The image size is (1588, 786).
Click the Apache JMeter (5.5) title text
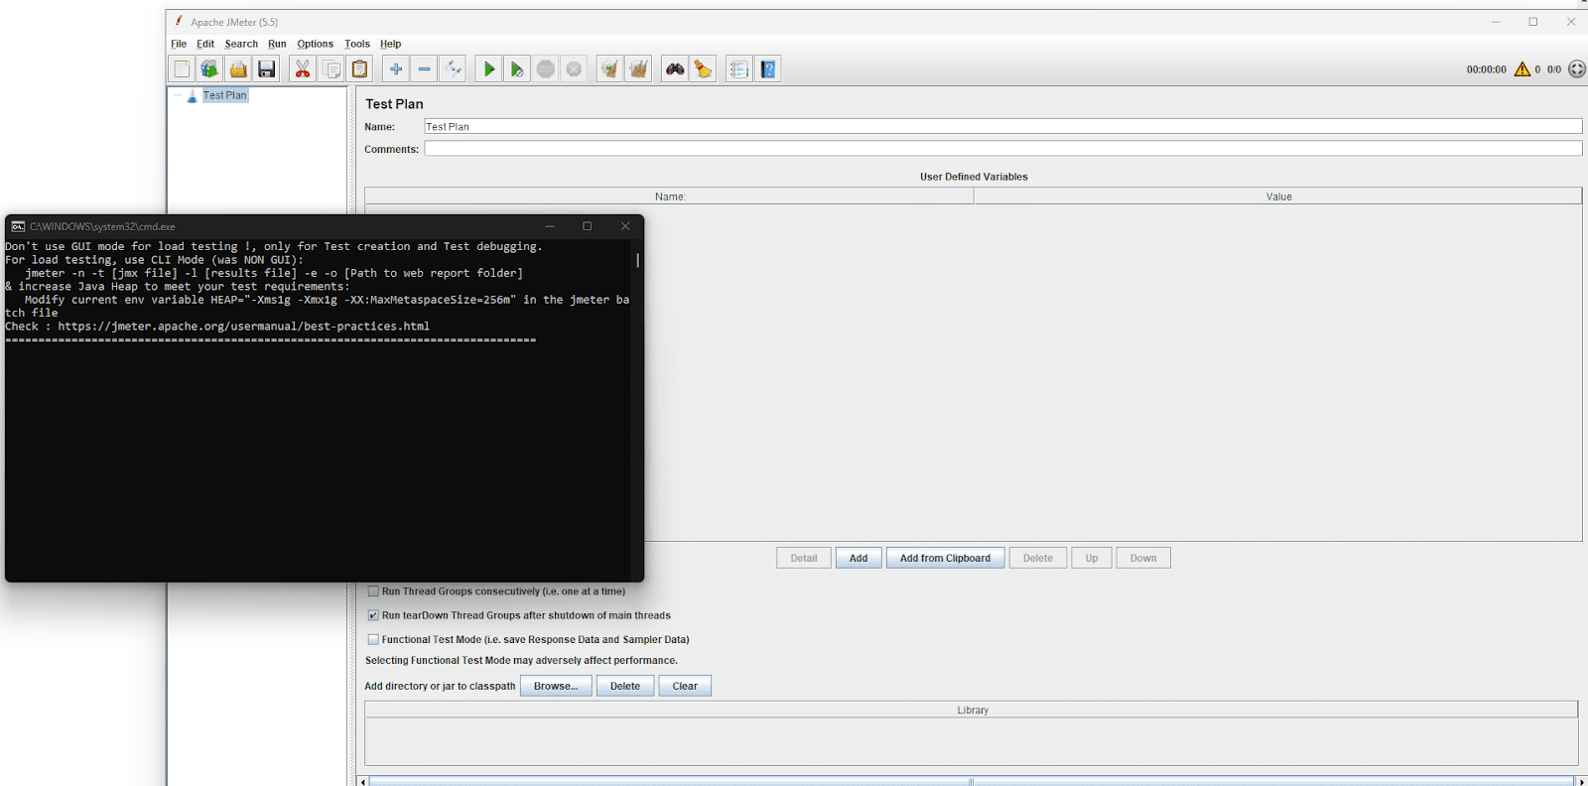tap(234, 22)
